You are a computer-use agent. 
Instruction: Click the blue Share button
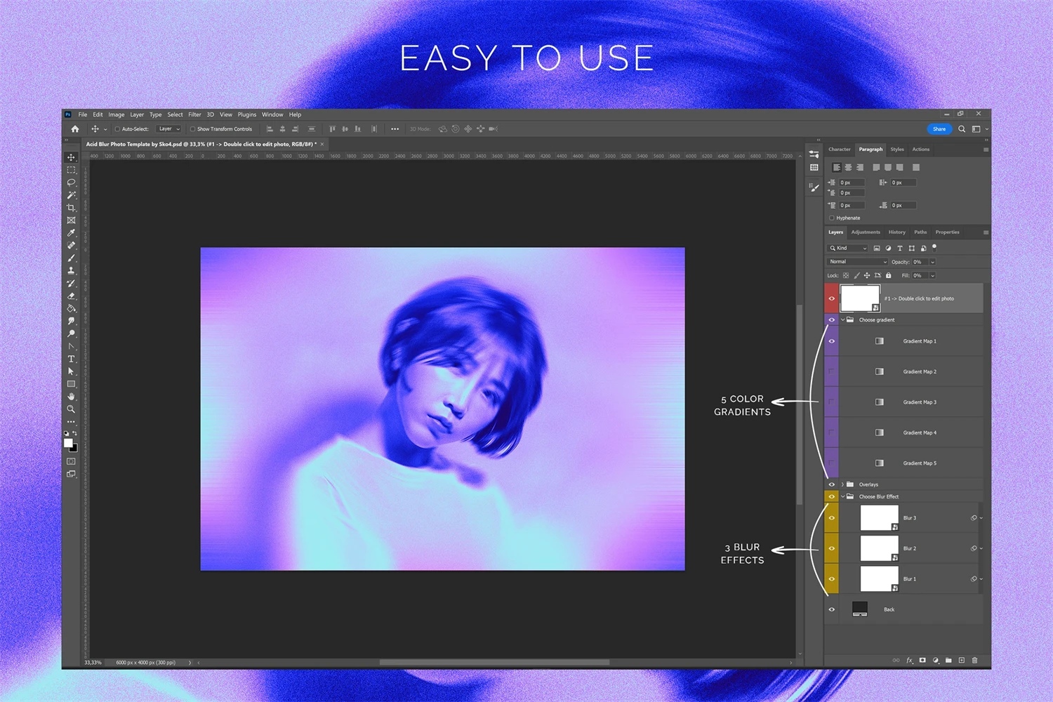point(939,129)
